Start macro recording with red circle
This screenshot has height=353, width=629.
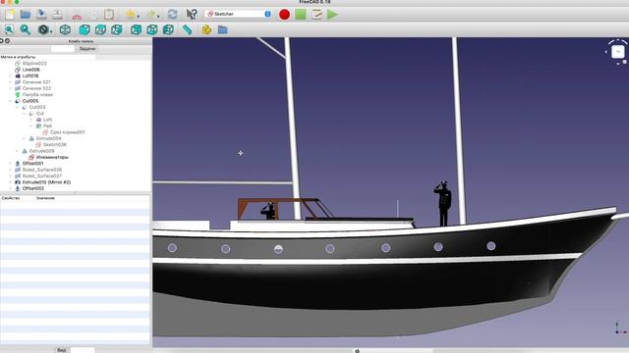pos(284,15)
